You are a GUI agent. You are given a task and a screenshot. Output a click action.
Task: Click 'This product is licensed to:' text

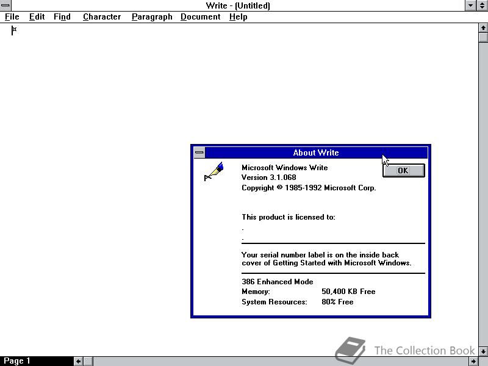point(289,217)
